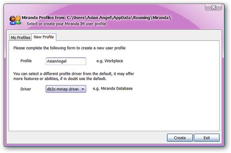
Task: Click the Exit button
Action: pos(206,138)
